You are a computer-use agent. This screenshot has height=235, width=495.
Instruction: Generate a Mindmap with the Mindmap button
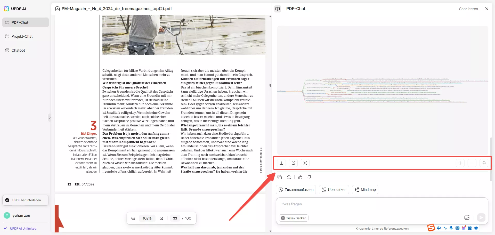pyautogui.click(x=365, y=190)
